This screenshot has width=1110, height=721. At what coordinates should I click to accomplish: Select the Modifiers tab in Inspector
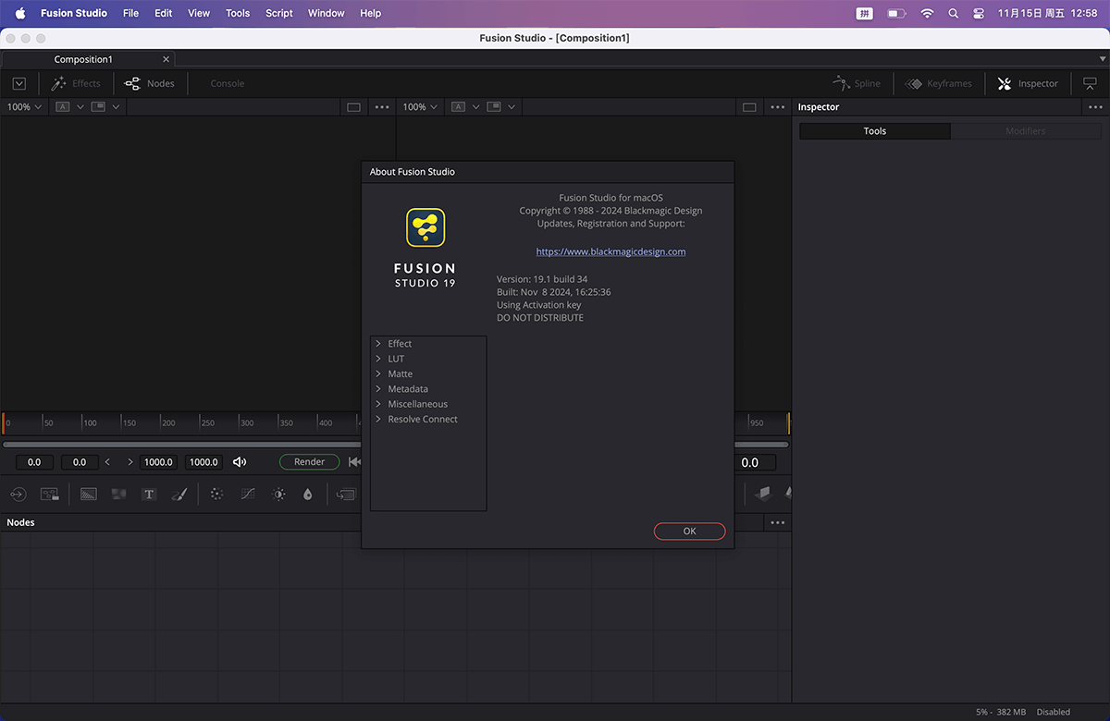(x=1026, y=131)
